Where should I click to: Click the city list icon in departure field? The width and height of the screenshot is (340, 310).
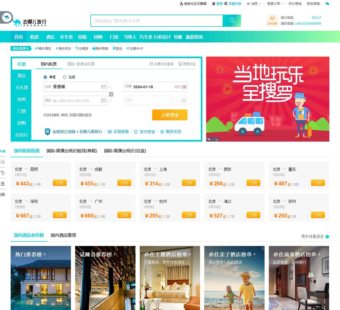tap(104, 87)
